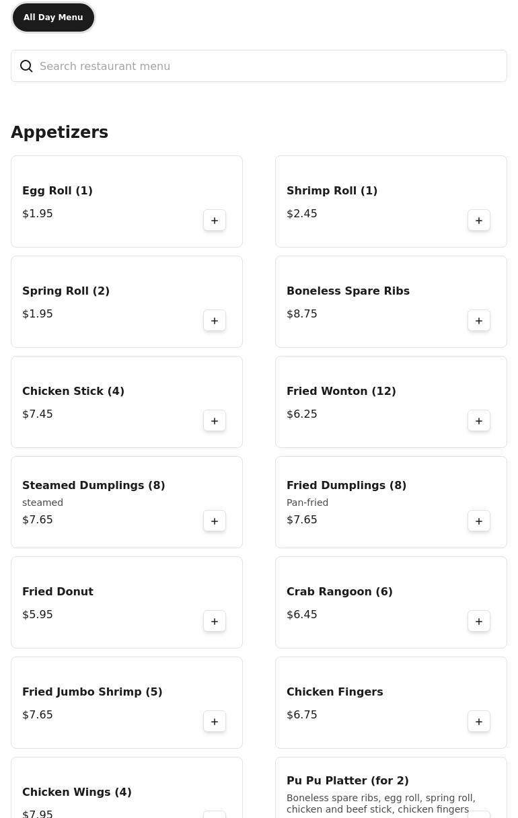The image size is (518, 818).
Task: Open Chicken Wings (4) item title
Action: [x=77, y=792]
